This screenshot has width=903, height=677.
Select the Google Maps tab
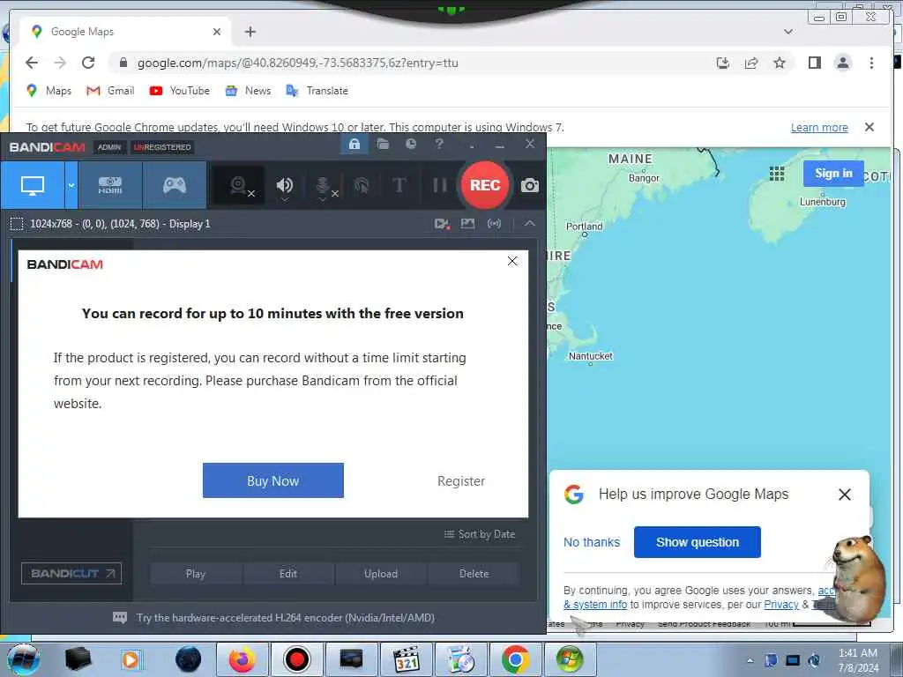pos(123,32)
